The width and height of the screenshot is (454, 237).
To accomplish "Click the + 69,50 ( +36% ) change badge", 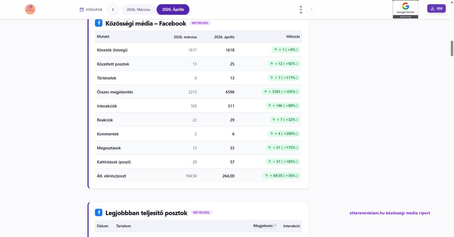I will (x=281, y=175).
